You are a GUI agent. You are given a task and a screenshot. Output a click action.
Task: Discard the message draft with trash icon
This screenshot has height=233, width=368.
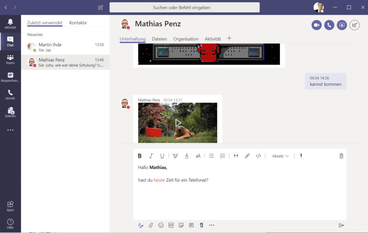(x=341, y=156)
